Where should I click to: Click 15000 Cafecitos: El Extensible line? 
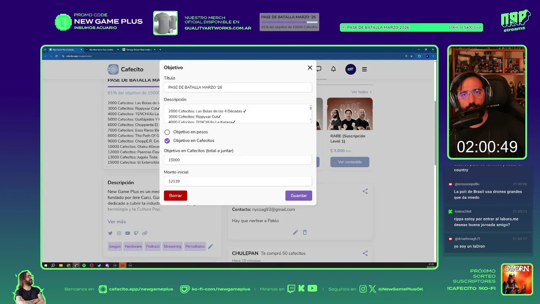click(133, 163)
